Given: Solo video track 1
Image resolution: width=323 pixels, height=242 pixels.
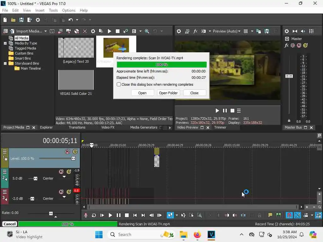Looking at the screenshot, I should [x=75, y=152].
